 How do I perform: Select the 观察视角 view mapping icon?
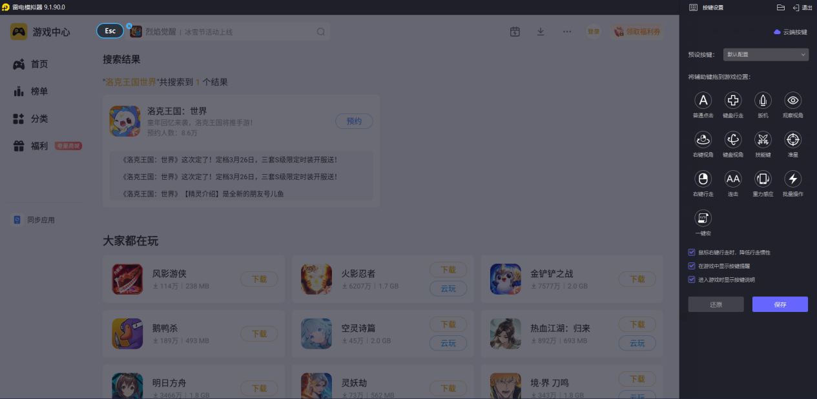point(792,101)
